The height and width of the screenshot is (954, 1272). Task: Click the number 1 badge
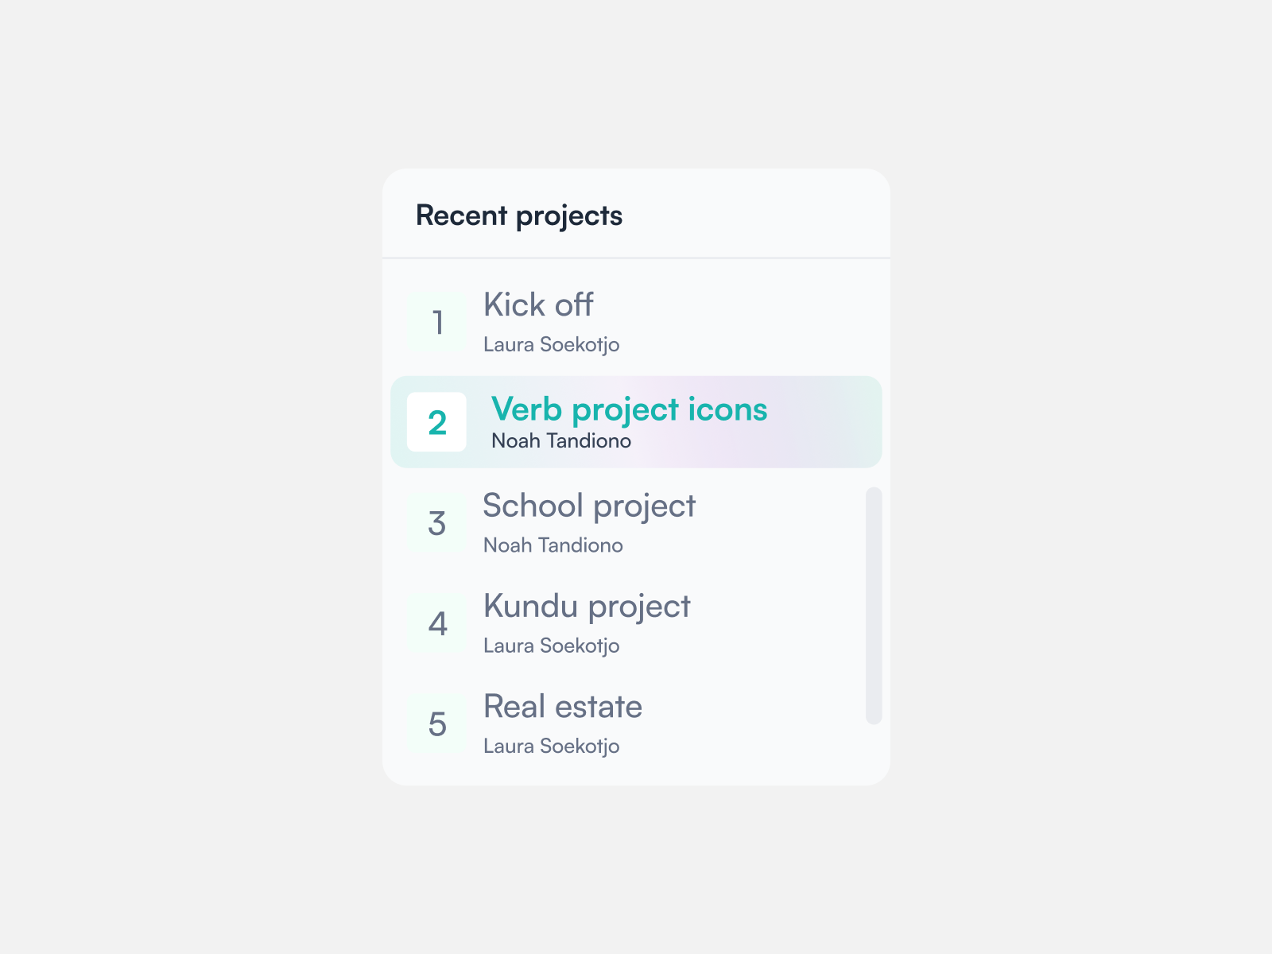(x=436, y=322)
